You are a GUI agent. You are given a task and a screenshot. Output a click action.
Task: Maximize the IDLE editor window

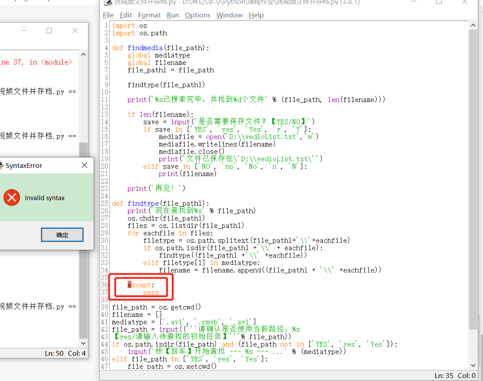point(439,2)
